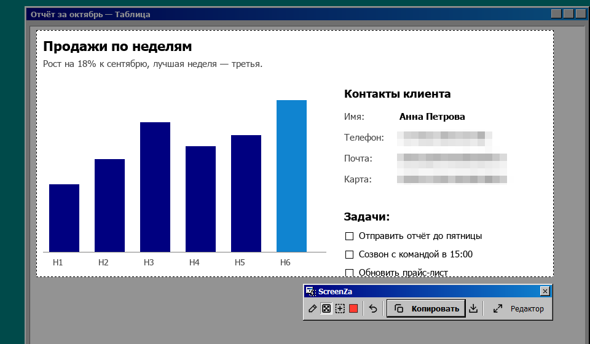Click the Н2 chart bar
590x344 pixels.
(x=109, y=205)
